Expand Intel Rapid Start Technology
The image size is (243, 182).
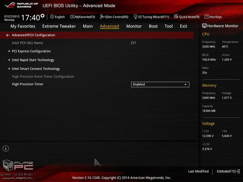[33, 60]
